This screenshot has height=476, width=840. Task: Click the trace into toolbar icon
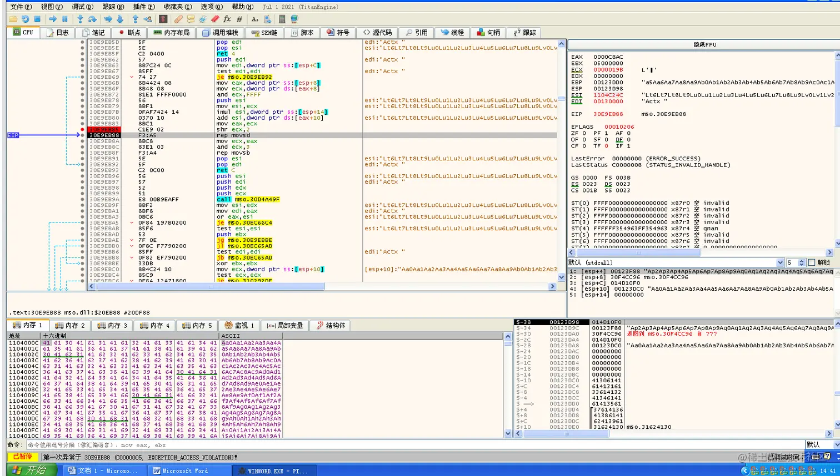click(108, 19)
